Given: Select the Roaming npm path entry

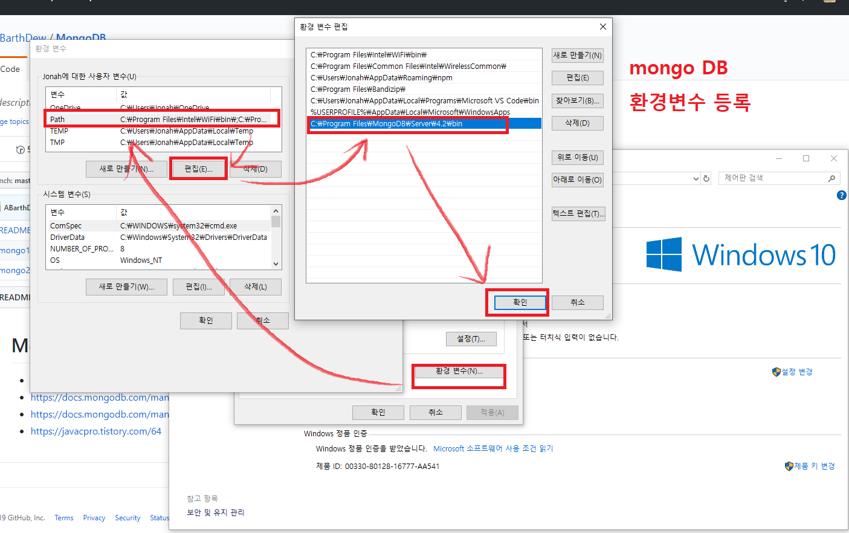Looking at the screenshot, I should pyautogui.click(x=424, y=77).
